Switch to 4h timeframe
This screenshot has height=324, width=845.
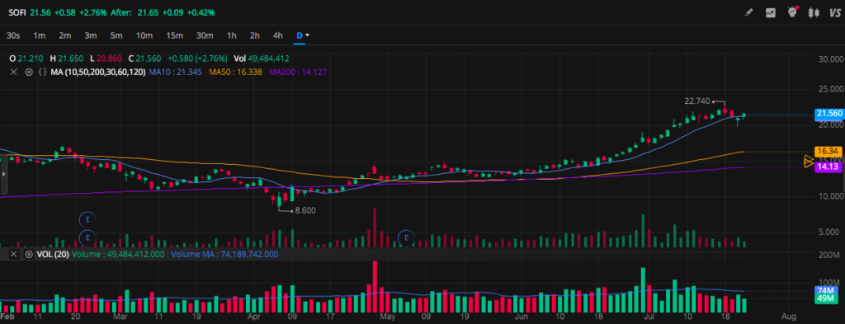click(277, 35)
